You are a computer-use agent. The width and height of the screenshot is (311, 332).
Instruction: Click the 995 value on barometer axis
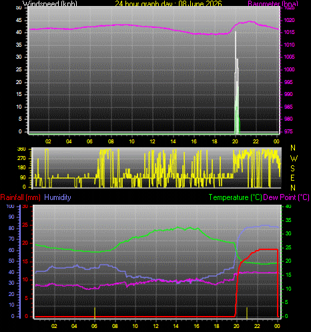(288, 82)
